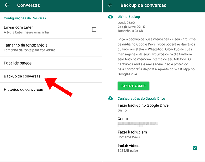Click the 'Tamanho da fonte para conversas' subtitle
205x162 pixels.
click(30, 50)
